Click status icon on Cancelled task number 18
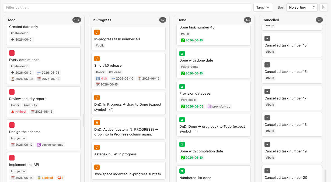Viewport: 331px width, 182px height. click(x=267, y=118)
